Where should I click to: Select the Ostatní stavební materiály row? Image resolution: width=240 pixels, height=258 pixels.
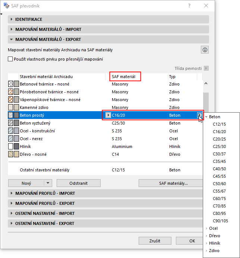(x=105, y=170)
